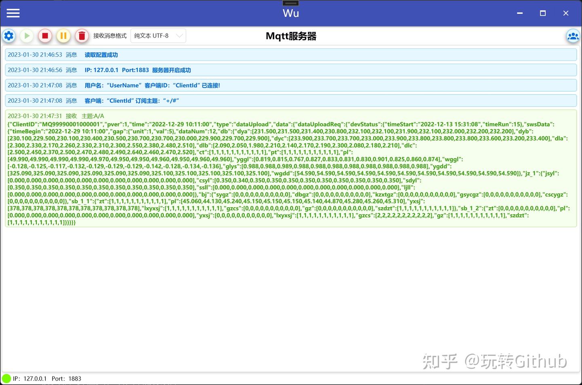The width and height of the screenshot is (582, 385).
Task: Select the received A/A topic JSON panel
Action: point(290,169)
